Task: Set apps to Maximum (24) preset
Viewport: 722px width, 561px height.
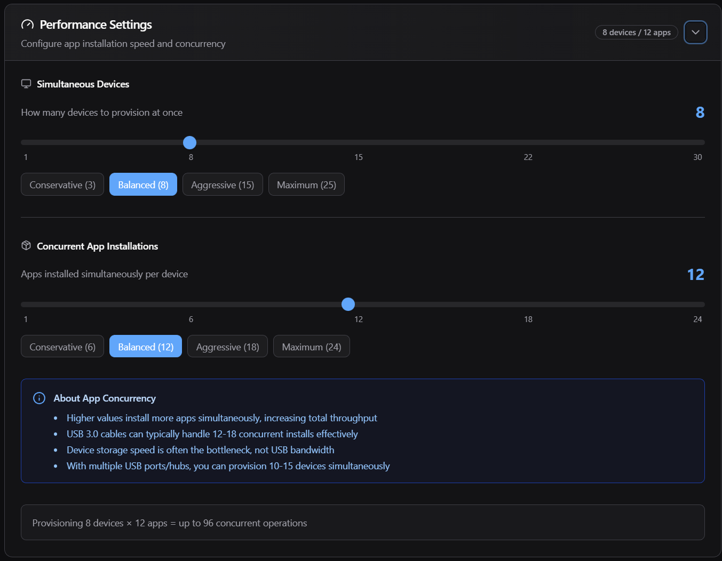Action: coord(312,347)
